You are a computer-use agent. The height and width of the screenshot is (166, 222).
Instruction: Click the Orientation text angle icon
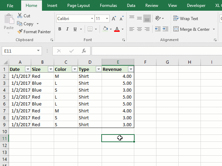[x=158, y=18]
